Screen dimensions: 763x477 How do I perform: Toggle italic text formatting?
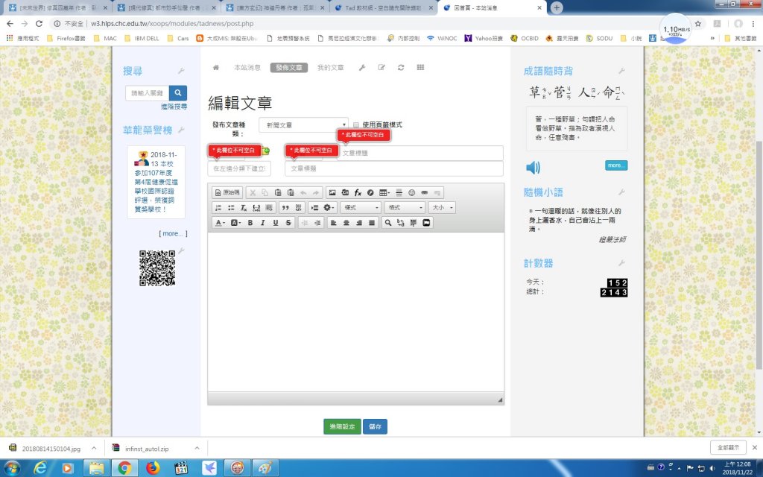click(x=263, y=223)
